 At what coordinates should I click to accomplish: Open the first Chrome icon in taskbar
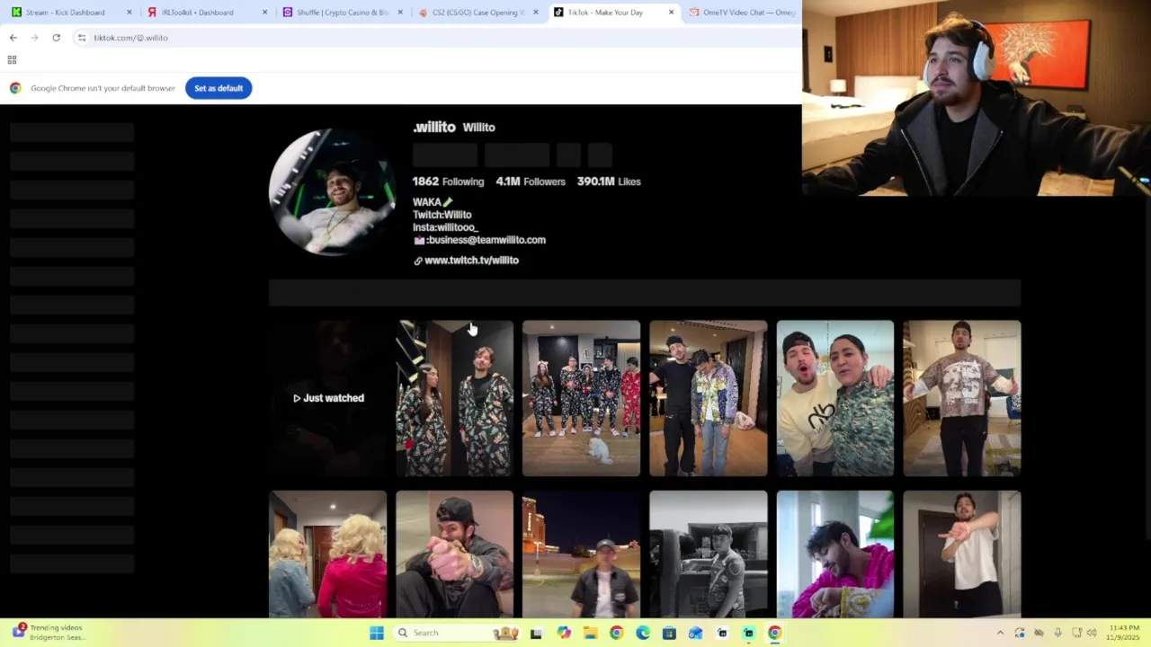(x=616, y=633)
